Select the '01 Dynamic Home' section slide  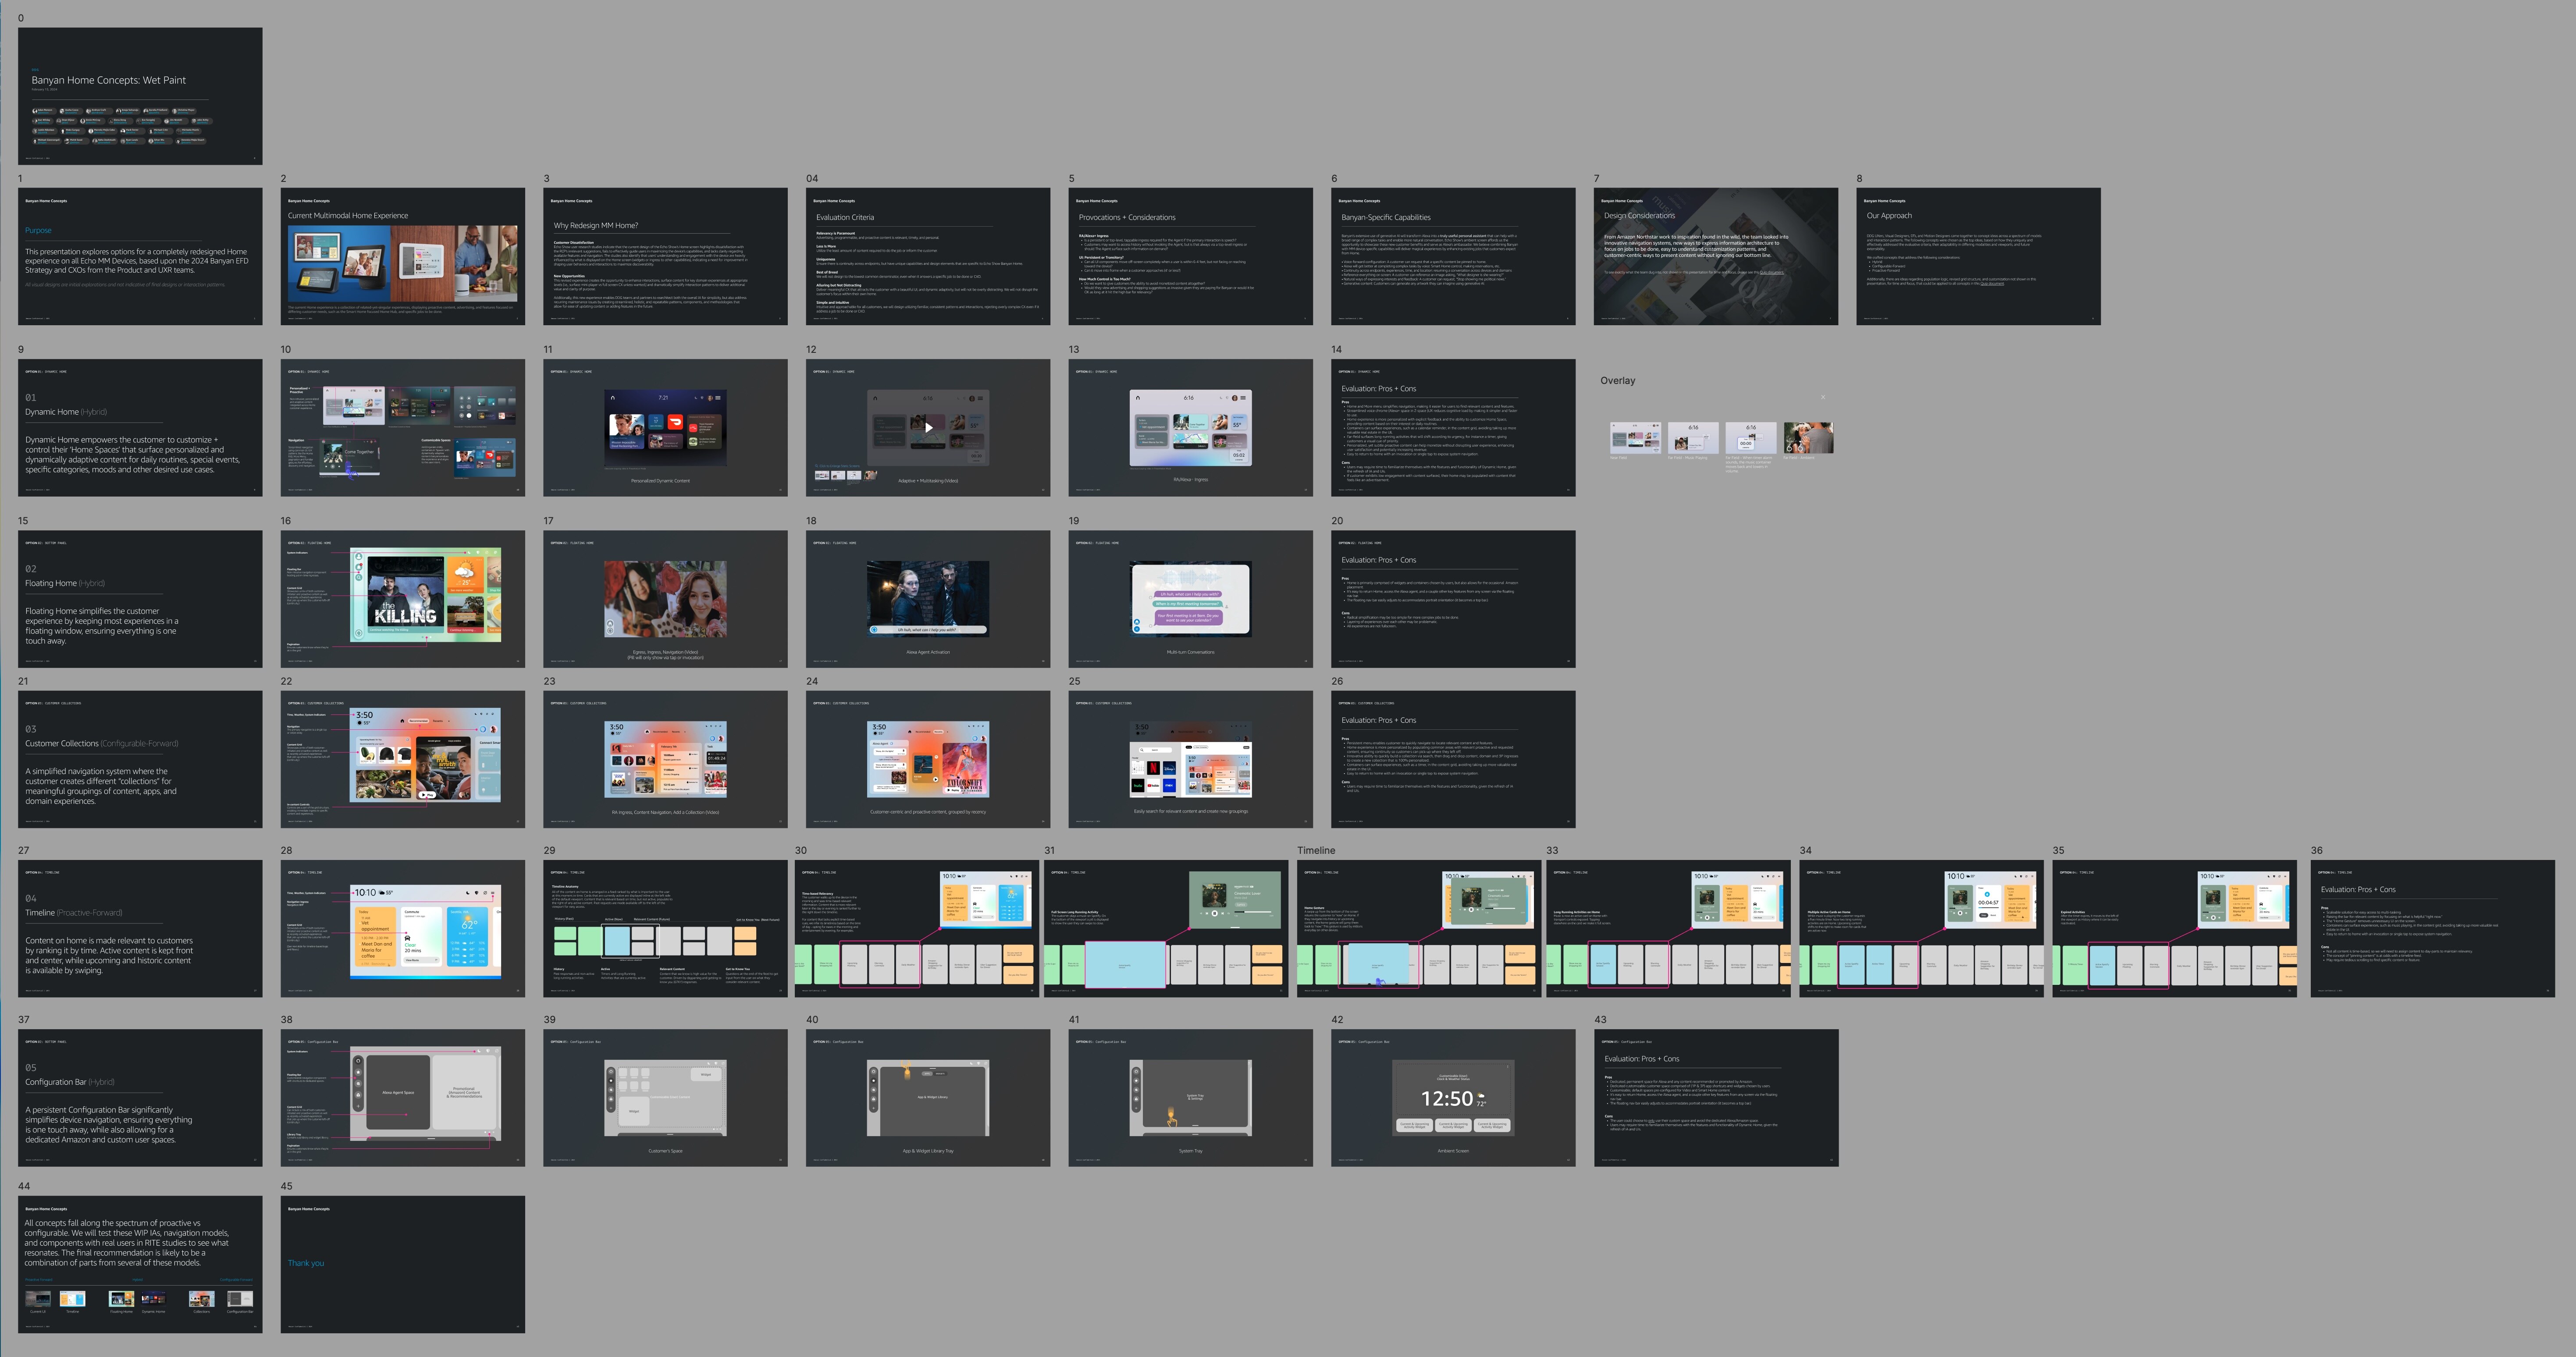click(x=140, y=428)
